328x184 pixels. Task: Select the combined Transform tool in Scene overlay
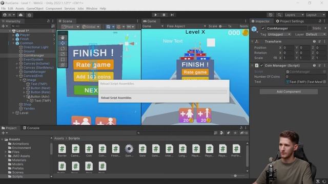click(x=63, y=65)
